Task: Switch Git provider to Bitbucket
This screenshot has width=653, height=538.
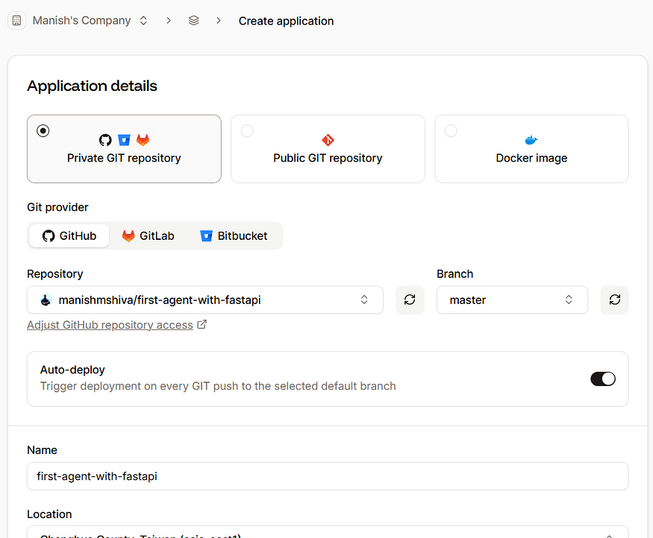Action: click(234, 235)
